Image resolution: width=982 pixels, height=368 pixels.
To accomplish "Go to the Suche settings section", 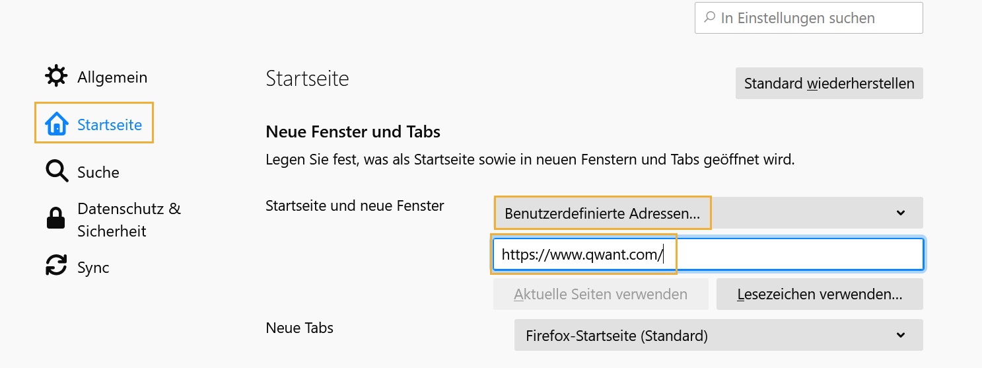I will (x=98, y=172).
